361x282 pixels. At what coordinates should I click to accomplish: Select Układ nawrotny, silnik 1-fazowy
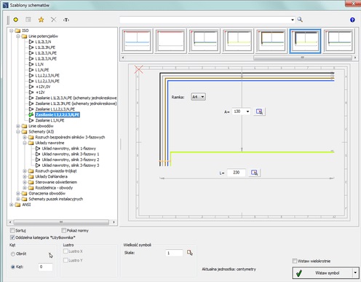(69, 149)
